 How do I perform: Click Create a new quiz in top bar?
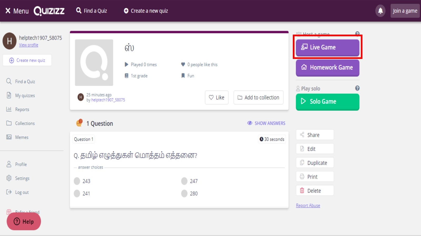[x=146, y=11]
